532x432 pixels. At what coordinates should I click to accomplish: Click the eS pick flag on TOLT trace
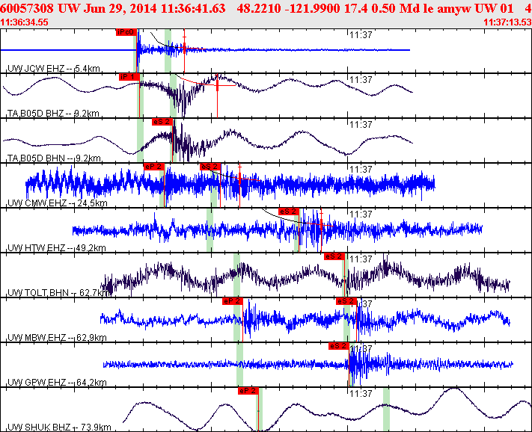point(334,256)
